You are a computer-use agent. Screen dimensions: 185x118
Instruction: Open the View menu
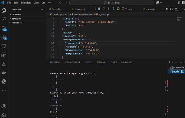pos(36,3)
